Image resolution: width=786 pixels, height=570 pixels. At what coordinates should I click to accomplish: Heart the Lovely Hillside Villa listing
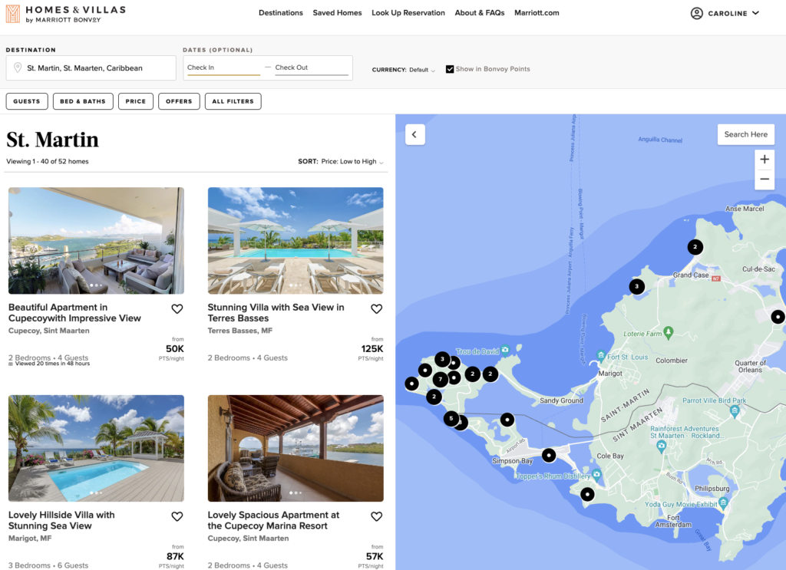177,516
